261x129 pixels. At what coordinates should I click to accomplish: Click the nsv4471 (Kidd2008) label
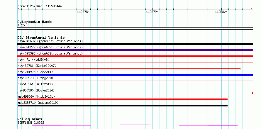tap(33, 60)
